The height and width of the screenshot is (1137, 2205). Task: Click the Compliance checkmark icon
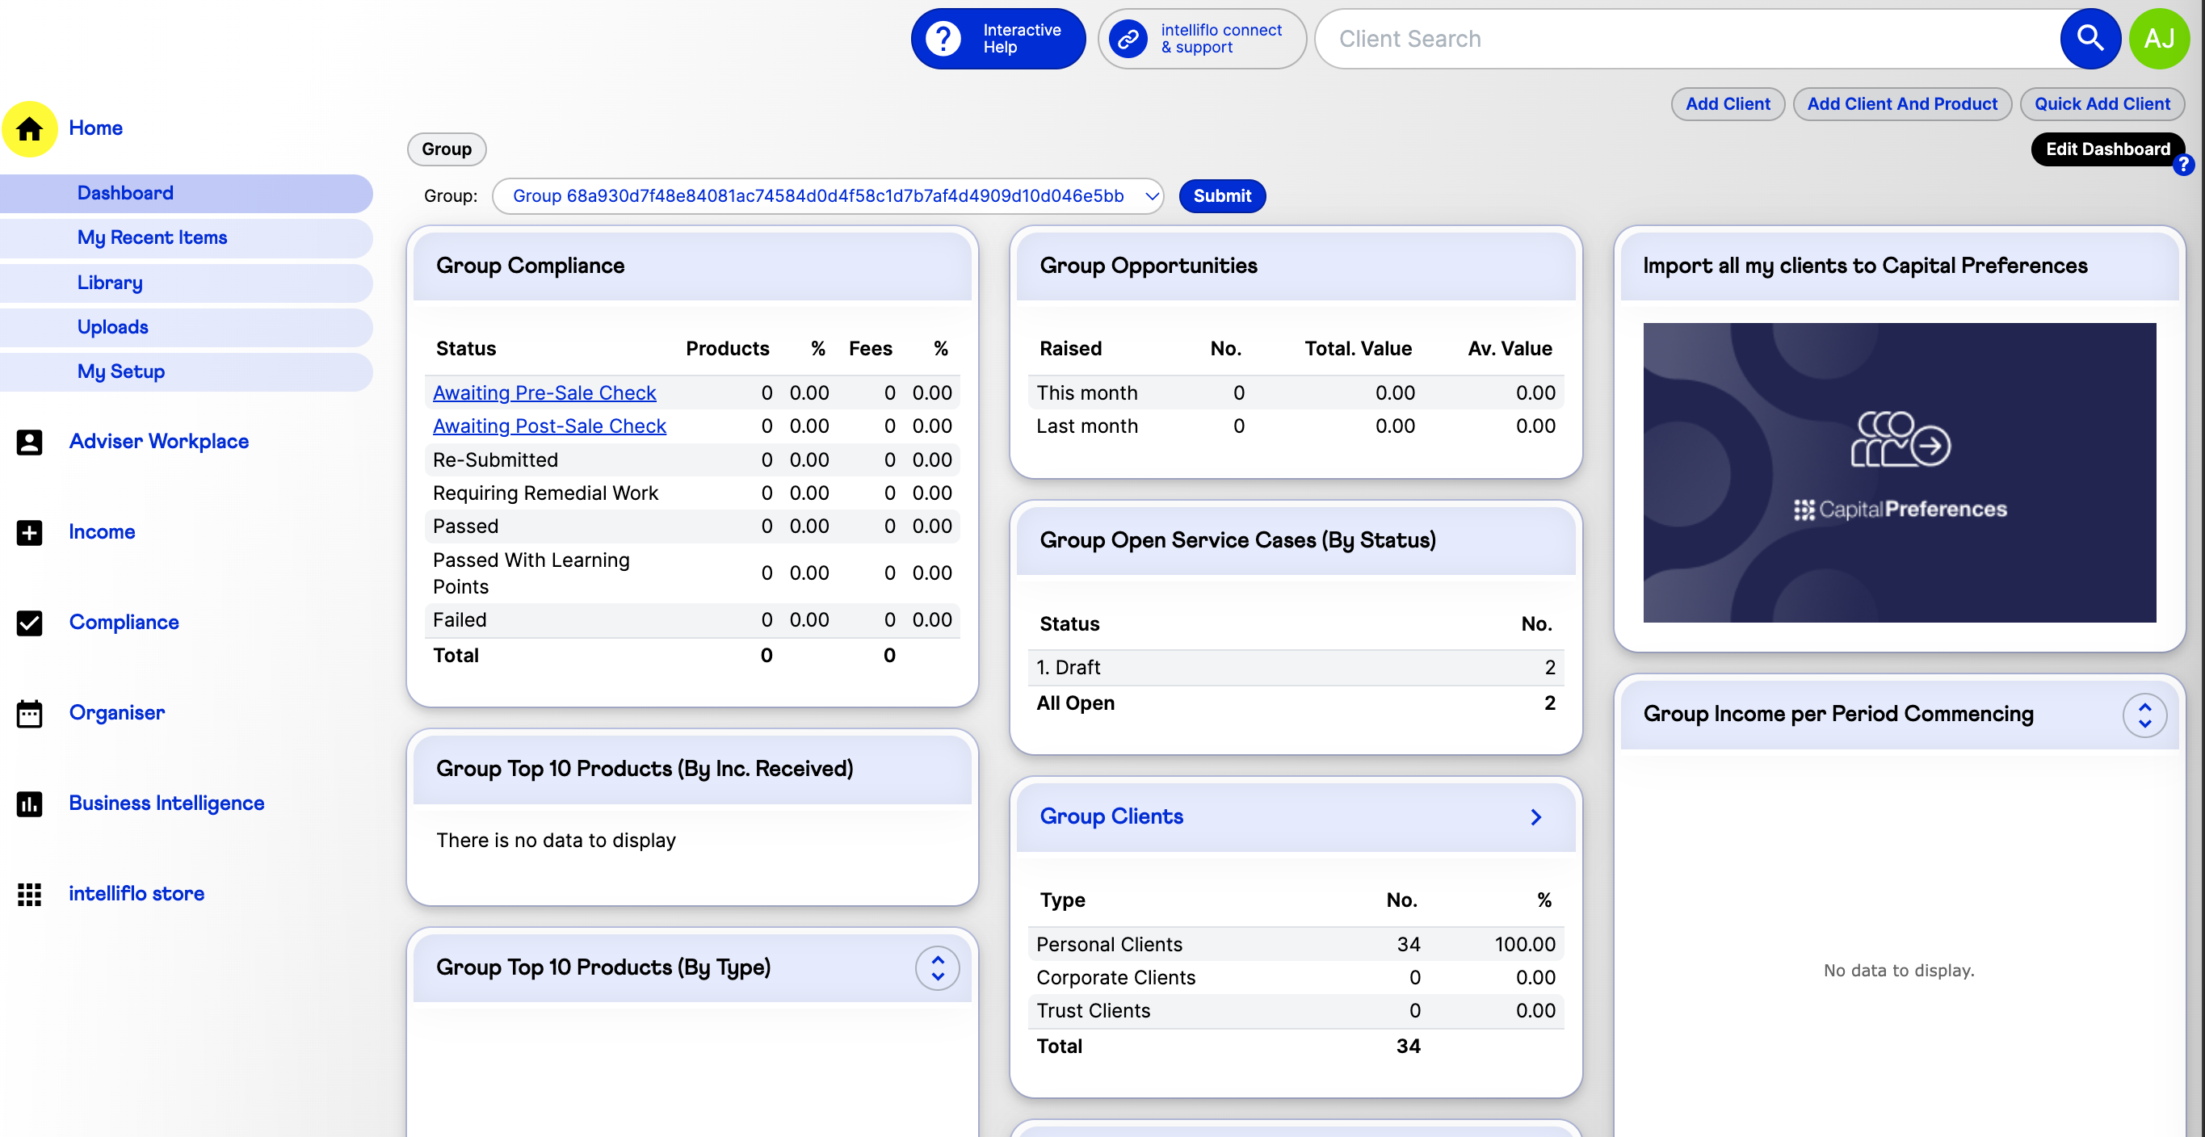(29, 623)
